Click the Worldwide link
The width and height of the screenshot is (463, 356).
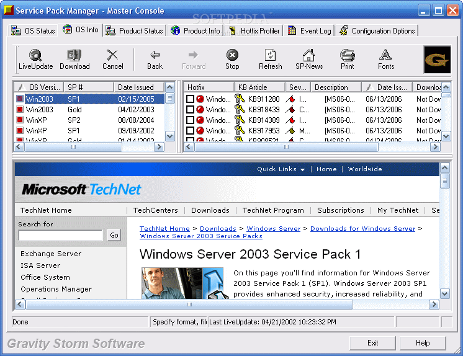[x=365, y=169]
